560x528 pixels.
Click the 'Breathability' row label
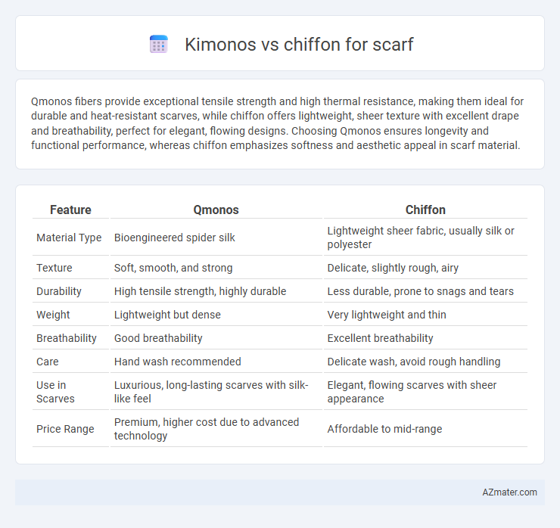point(67,338)
